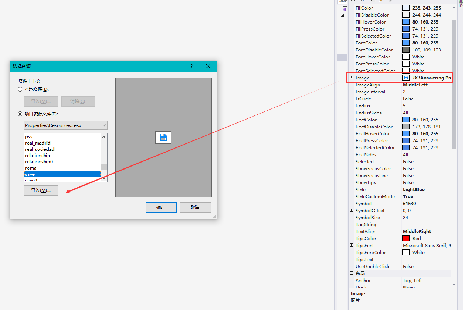Select the 本地资源 radio option
The height and width of the screenshot is (310, 463).
click(20, 89)
